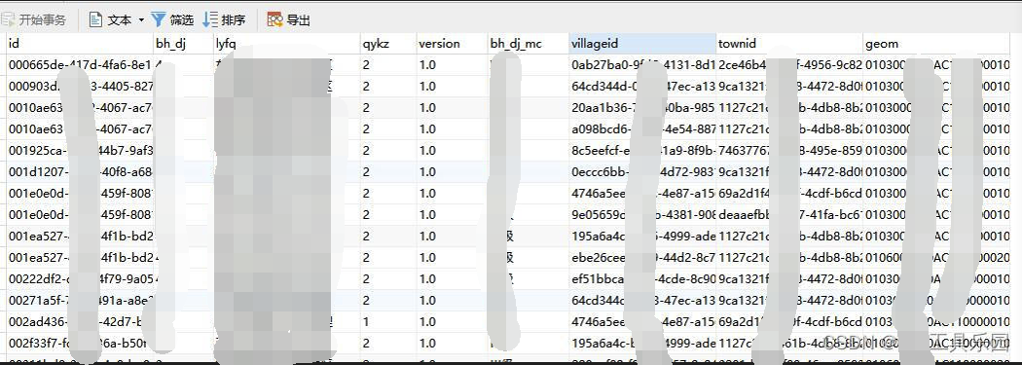The width and height of the screenshot is (1022, 365).
Task: Select the bh_dj_mc column header
Action: tap(528, 44)
